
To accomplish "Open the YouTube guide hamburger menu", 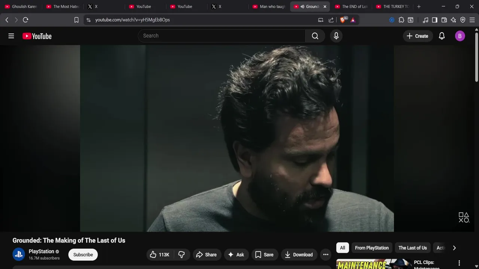I will [11, 36].
